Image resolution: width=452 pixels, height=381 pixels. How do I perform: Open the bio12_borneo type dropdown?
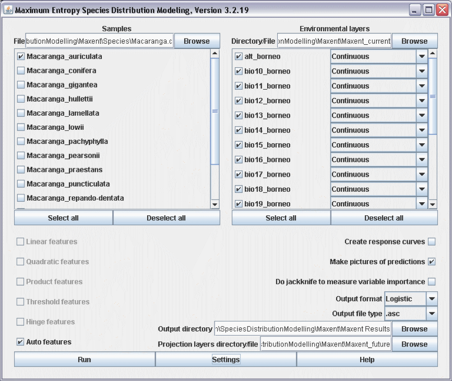(x=422, y=101)
